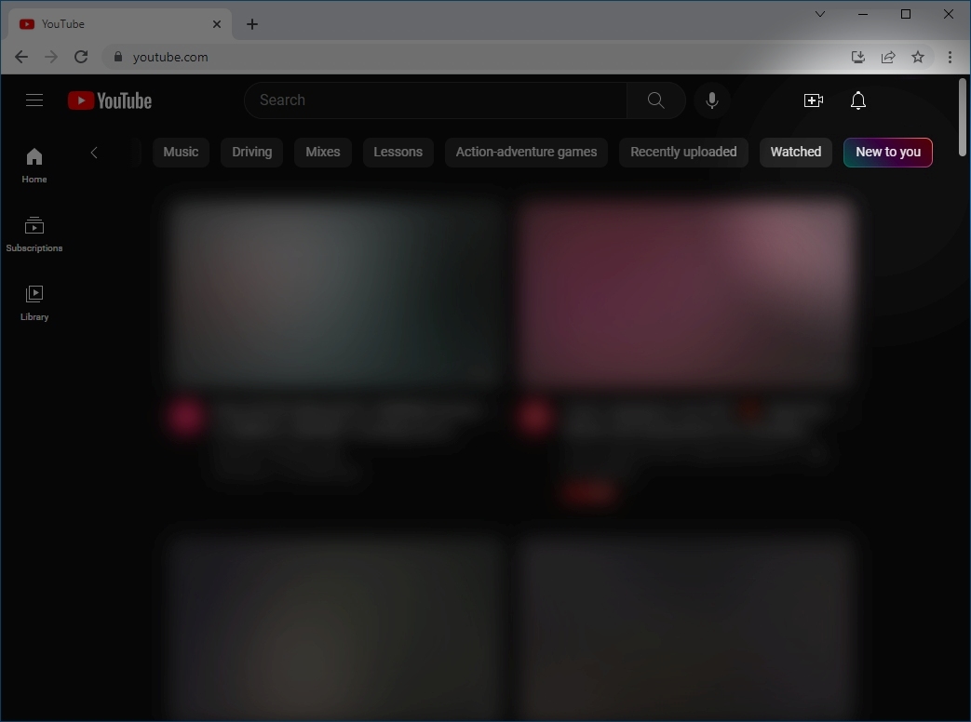This screenshot has height=722, width=971.
Task: Run a search with the magnifier icon
Action: click(x=655, y=100)
